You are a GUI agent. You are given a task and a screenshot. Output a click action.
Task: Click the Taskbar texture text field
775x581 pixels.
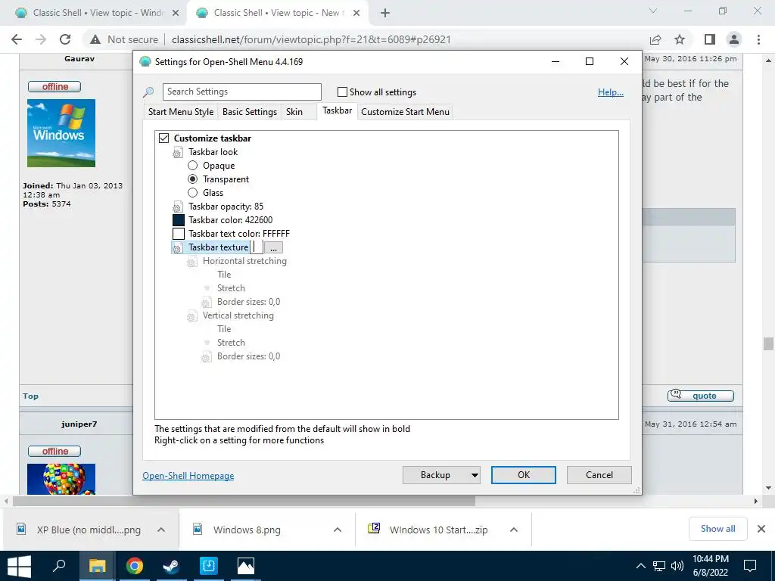click(x=257, y=247)
